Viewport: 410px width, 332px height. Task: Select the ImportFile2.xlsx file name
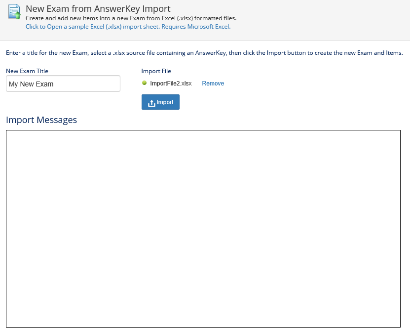(x=171, y=83)
